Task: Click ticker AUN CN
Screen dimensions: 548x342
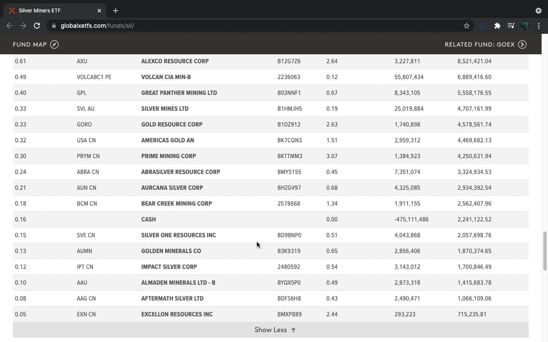Action: point(86,188)
